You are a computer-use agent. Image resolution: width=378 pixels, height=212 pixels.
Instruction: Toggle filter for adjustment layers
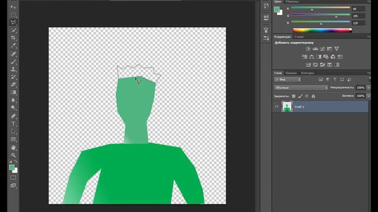tap(328, 79)
